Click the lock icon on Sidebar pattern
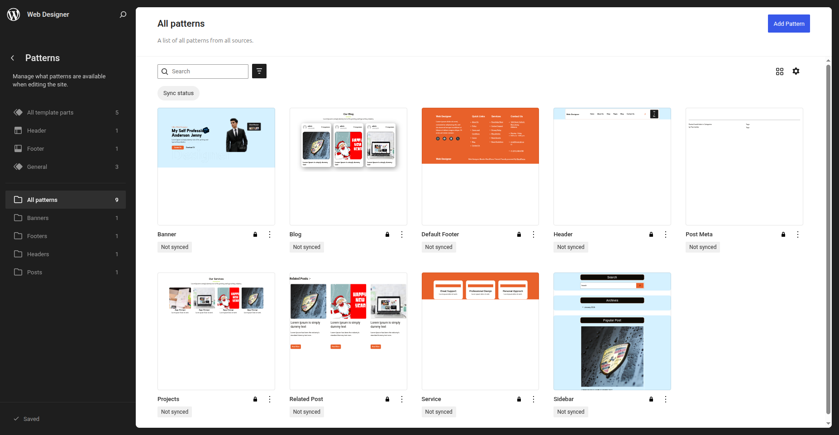839x435 pixels. [651, 399]
